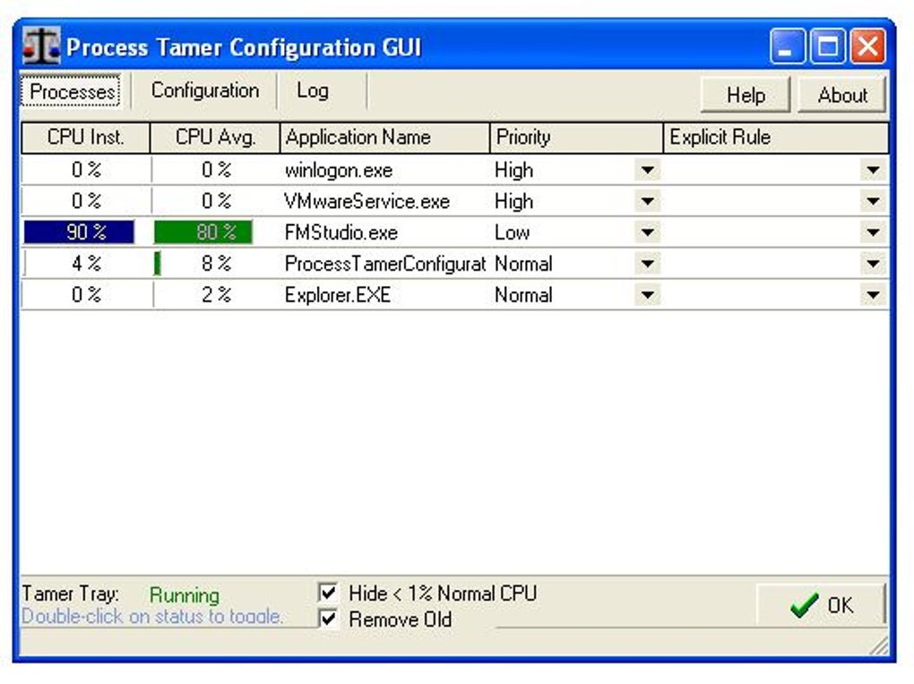Sort by CPU Inst. column header
The image size is (914, 684).
click(86, 138)
